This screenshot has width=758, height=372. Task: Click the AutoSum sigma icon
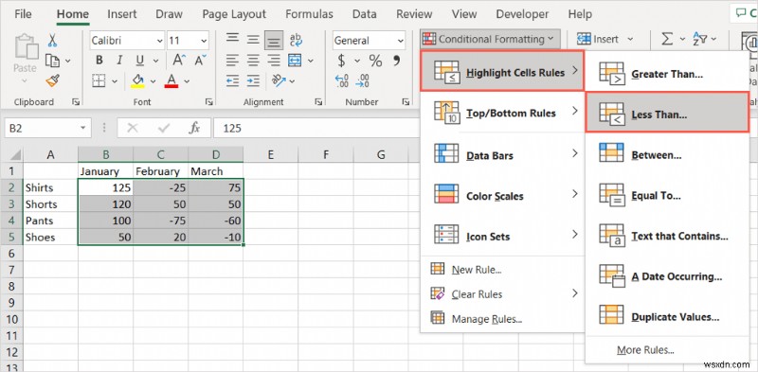[667, 39]
